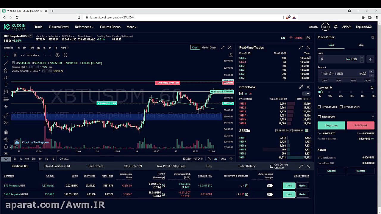Image resolution: width=381 pixels, height=214 pixels.
Task: Expand the More navigation menu
Action: [x=132, y=27]
